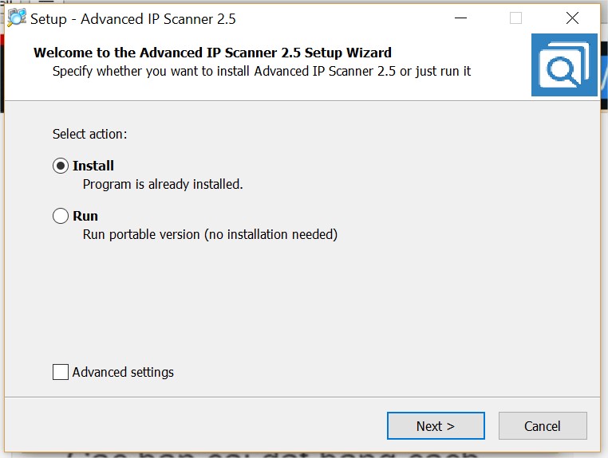This screenshot has height=458, width=608.
Task: Minimize the setup wizard window
Action: [460, 18]
